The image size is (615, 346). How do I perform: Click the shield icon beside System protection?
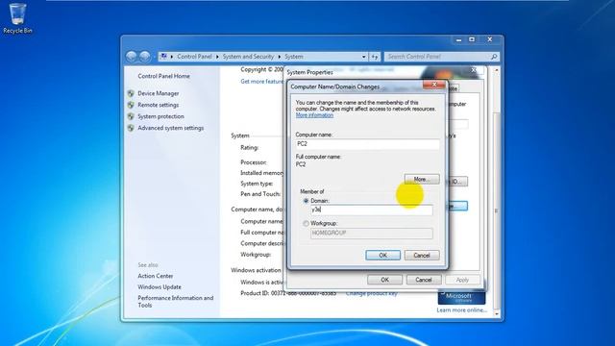click(x=131, y=116)
